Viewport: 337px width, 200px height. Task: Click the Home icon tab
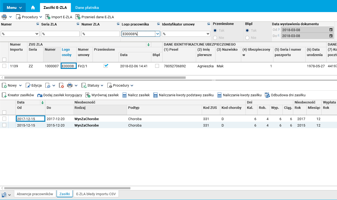[x=33, y=8]
